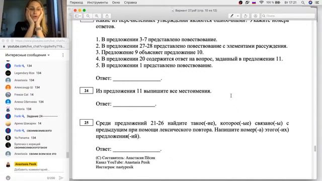Screen dimensions: 322x181
Task: Select the highlight pen tool in Preview toolbar
Action: pos(232,16)
